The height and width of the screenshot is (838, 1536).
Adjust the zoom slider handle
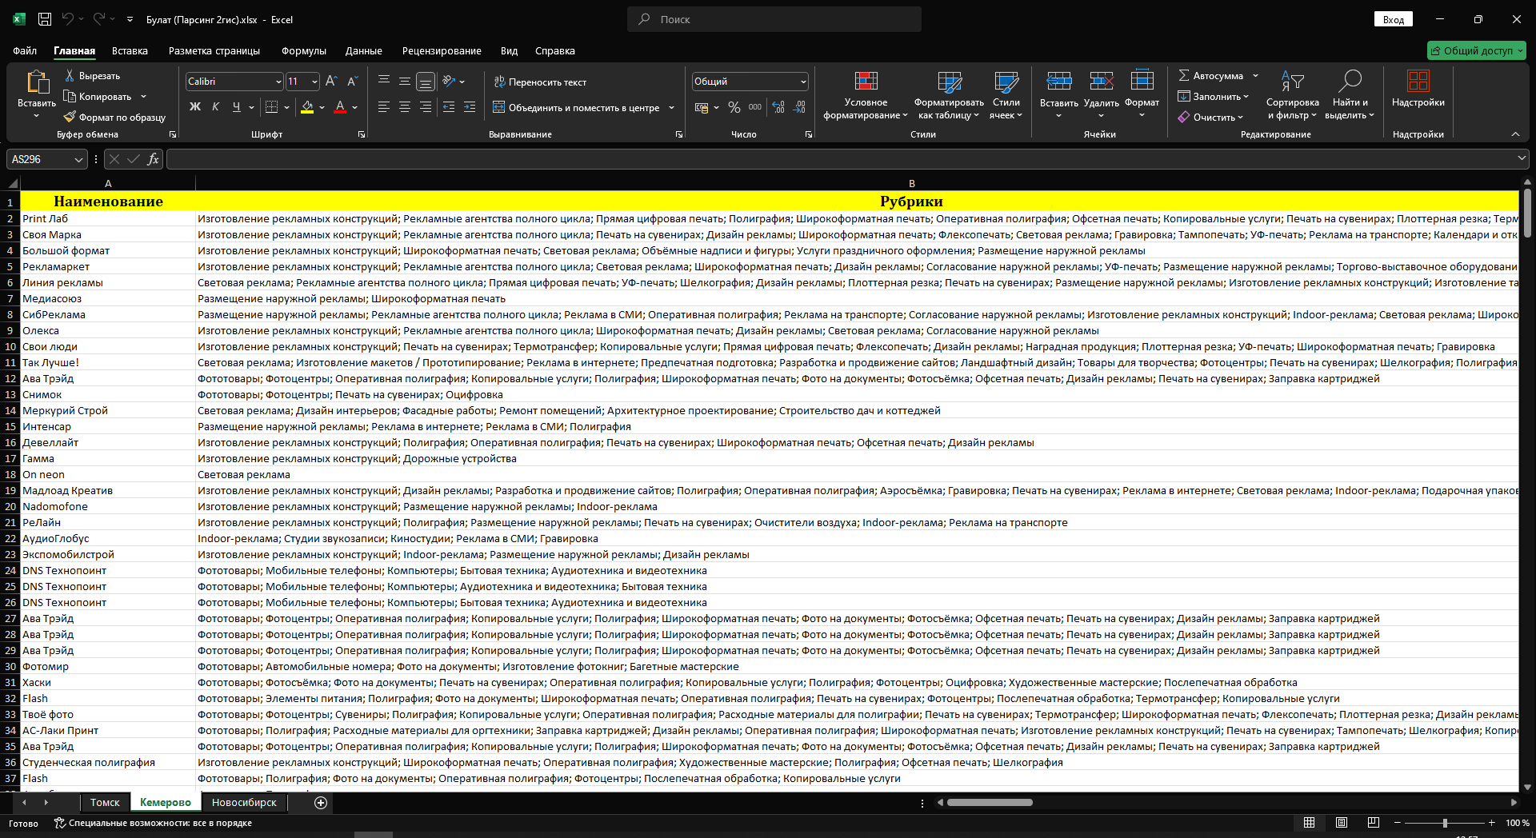coord(1445,823)
